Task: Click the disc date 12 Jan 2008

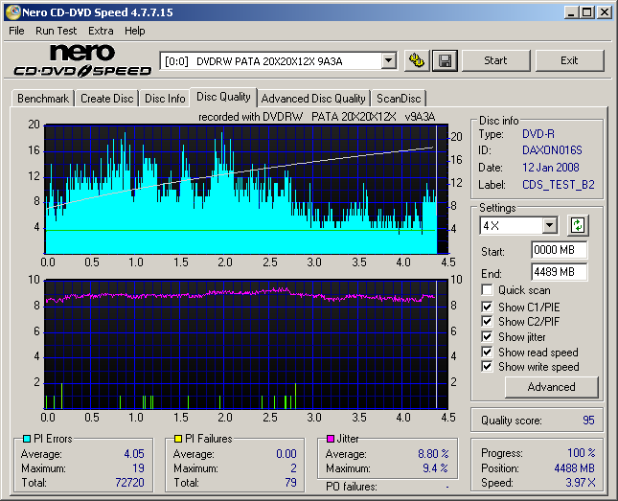Action: point(551,168)
